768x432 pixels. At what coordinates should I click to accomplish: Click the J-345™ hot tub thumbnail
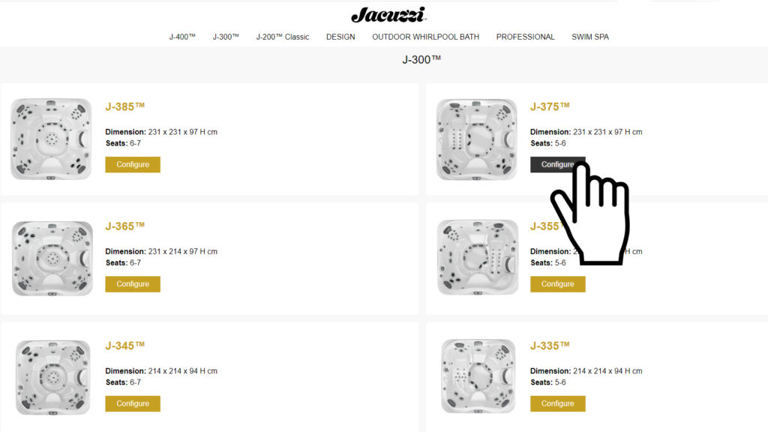point(53,377)
